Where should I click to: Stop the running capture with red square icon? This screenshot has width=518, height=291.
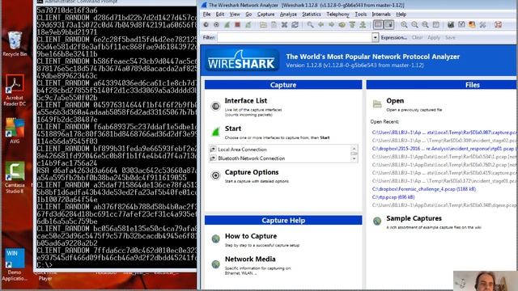tap(237, 25)
